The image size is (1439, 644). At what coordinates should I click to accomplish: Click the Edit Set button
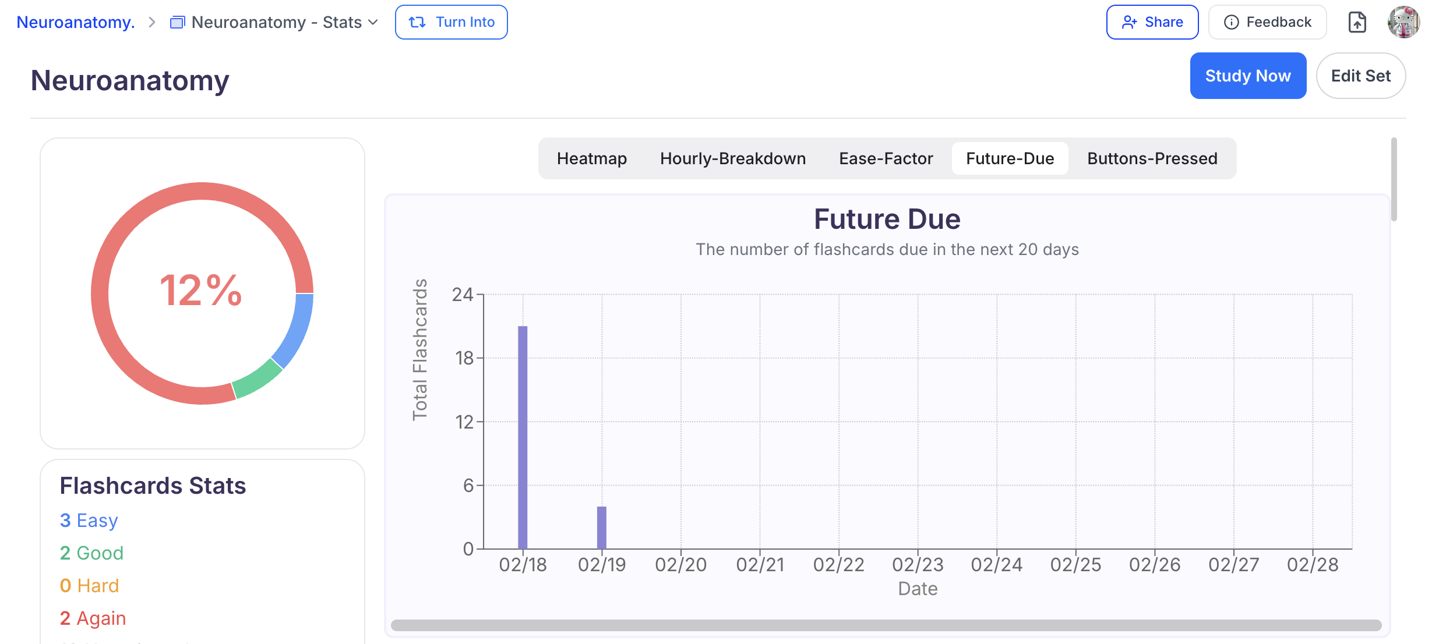tap(1360, 76)
